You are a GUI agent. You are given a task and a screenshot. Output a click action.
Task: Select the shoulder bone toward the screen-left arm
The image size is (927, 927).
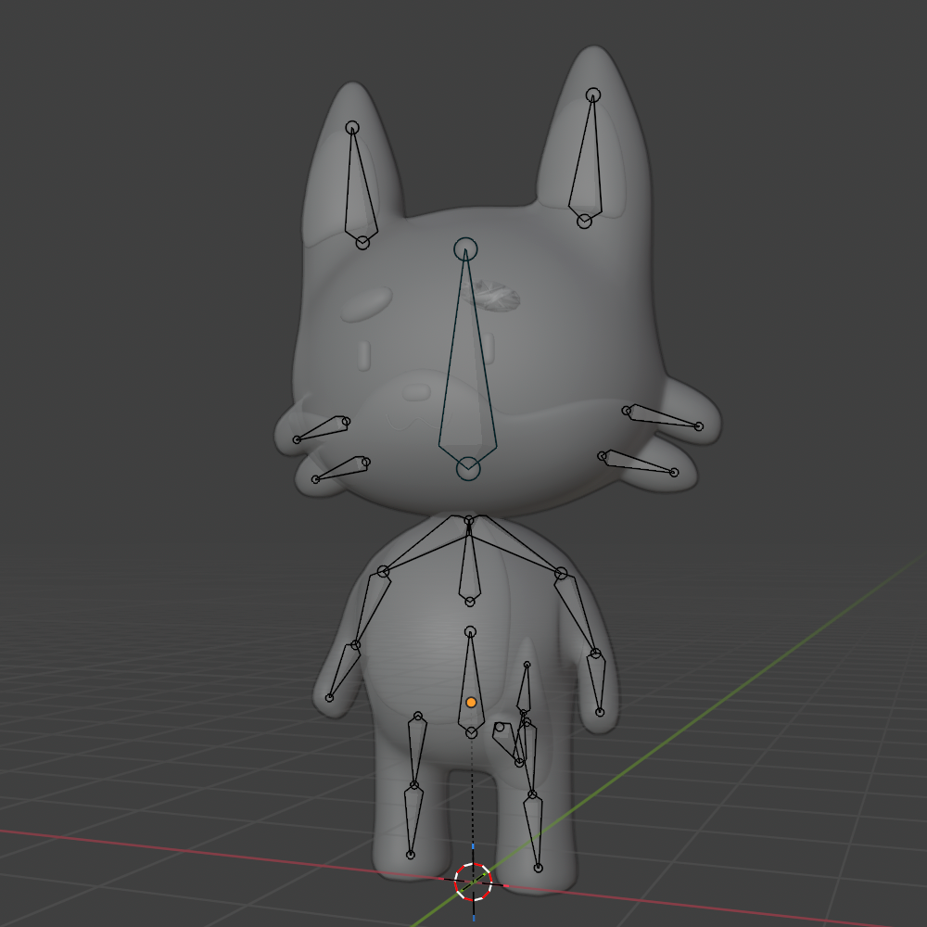[428, 545]
